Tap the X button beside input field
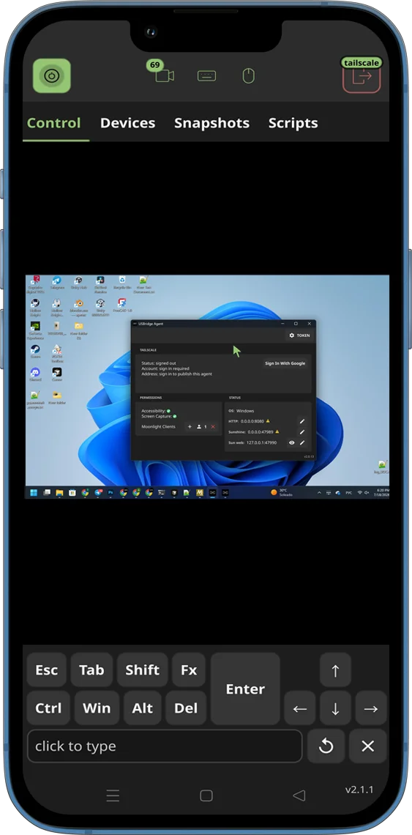Screen dimensions: 412x835 tap(368, 746)
